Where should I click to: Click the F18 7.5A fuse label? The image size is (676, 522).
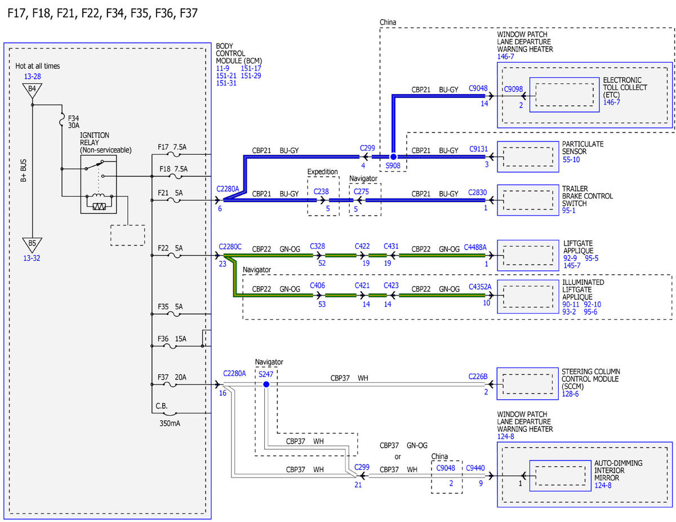click(x=173, y=169)
